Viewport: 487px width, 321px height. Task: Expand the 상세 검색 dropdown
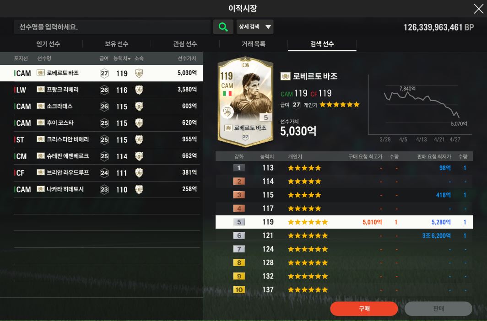254,27
